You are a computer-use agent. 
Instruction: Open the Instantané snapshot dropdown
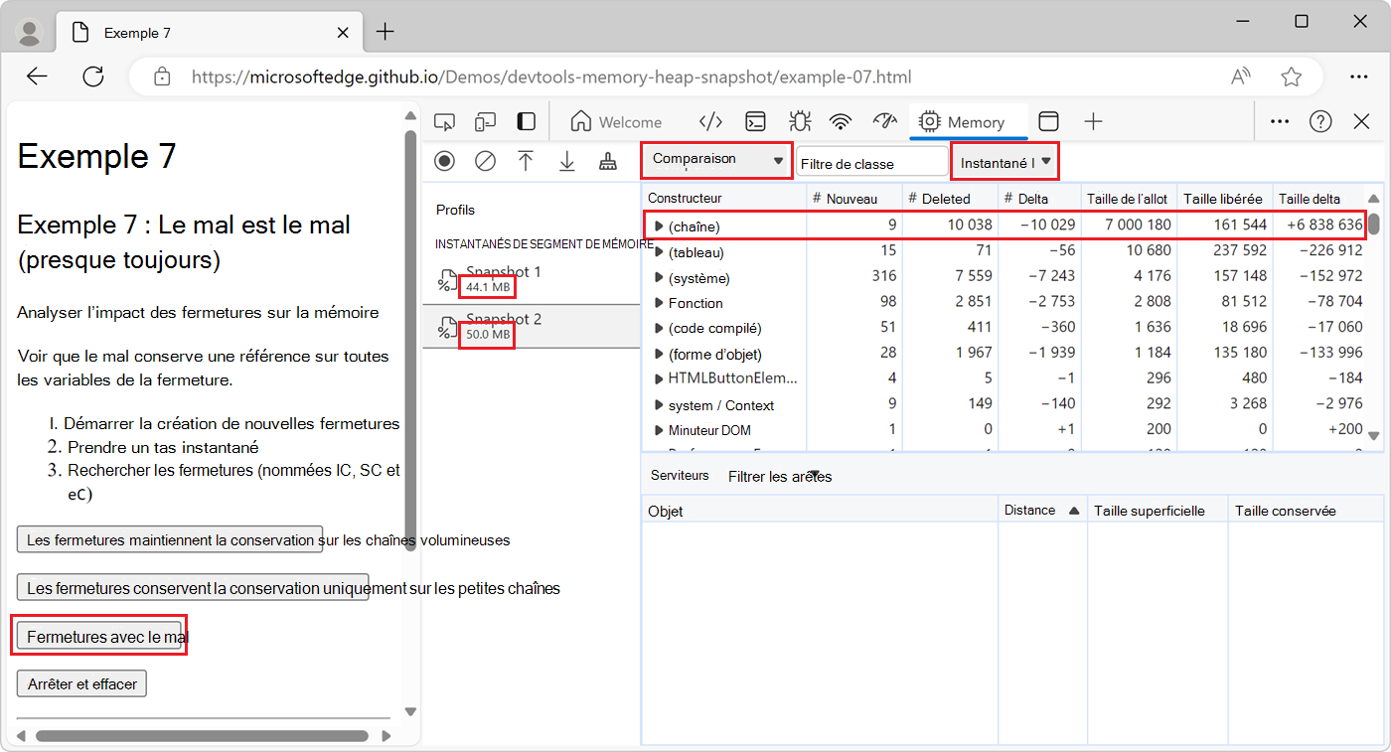[x=1005, y=161]
